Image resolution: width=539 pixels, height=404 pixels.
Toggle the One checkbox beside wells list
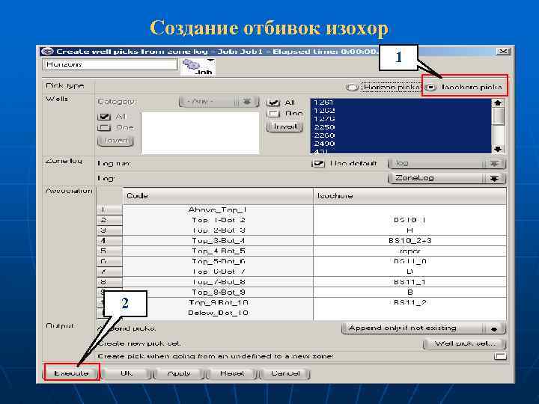(273, 114)
